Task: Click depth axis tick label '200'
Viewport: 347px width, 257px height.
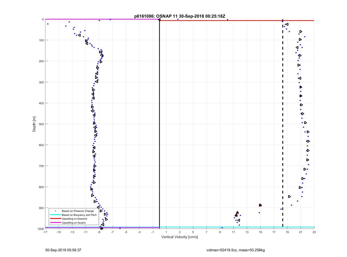Action: tap(41, 61)
